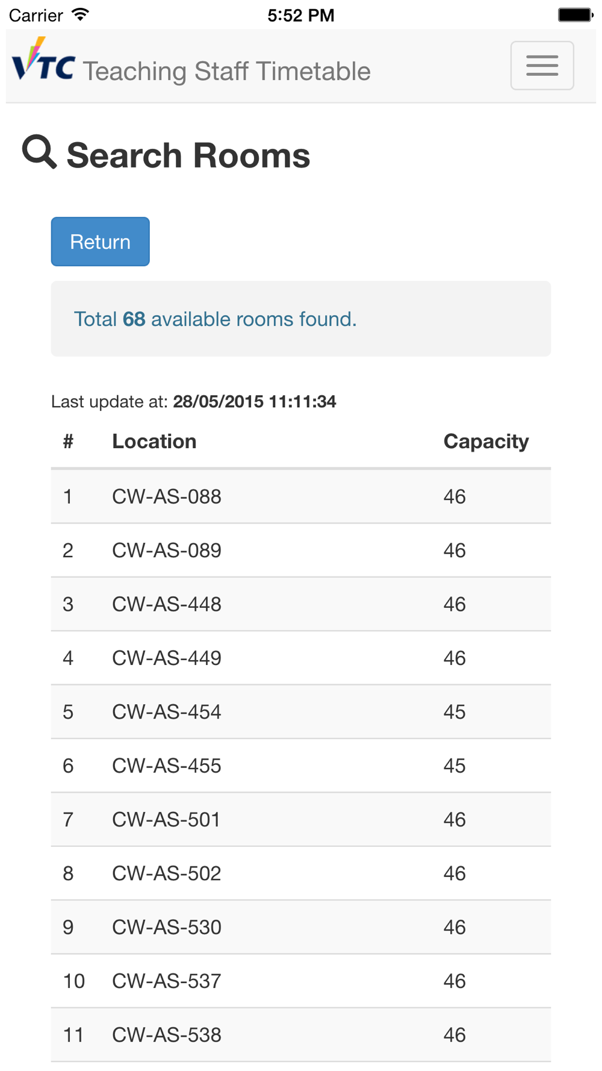Choose the CW-AS-448 location entry
602x1071 pixels.
(x=167, y=604)
